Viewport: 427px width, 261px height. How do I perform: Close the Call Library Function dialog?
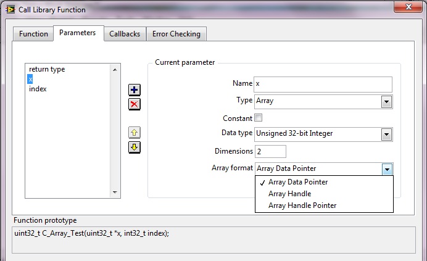tap(408, 7)
